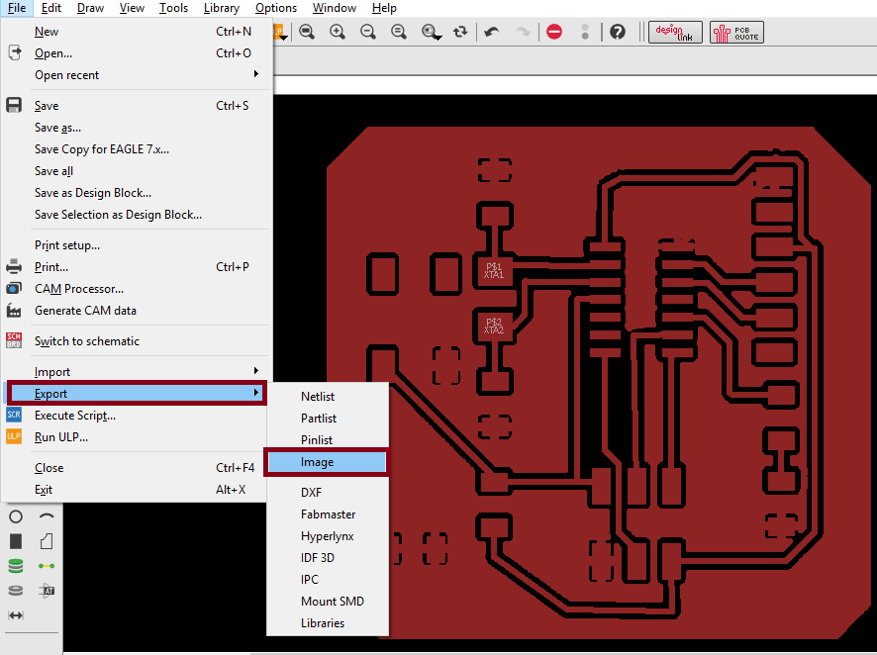This screenshot has width=877, height=655.
Task: Open the Edit menu
Action: 51,8
